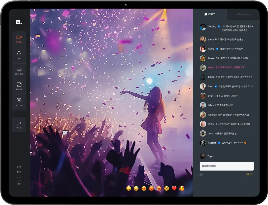This screenshot has height=205, width=268.
Task: Click the star-struck emoji reaction
Action: click(144, 188)
